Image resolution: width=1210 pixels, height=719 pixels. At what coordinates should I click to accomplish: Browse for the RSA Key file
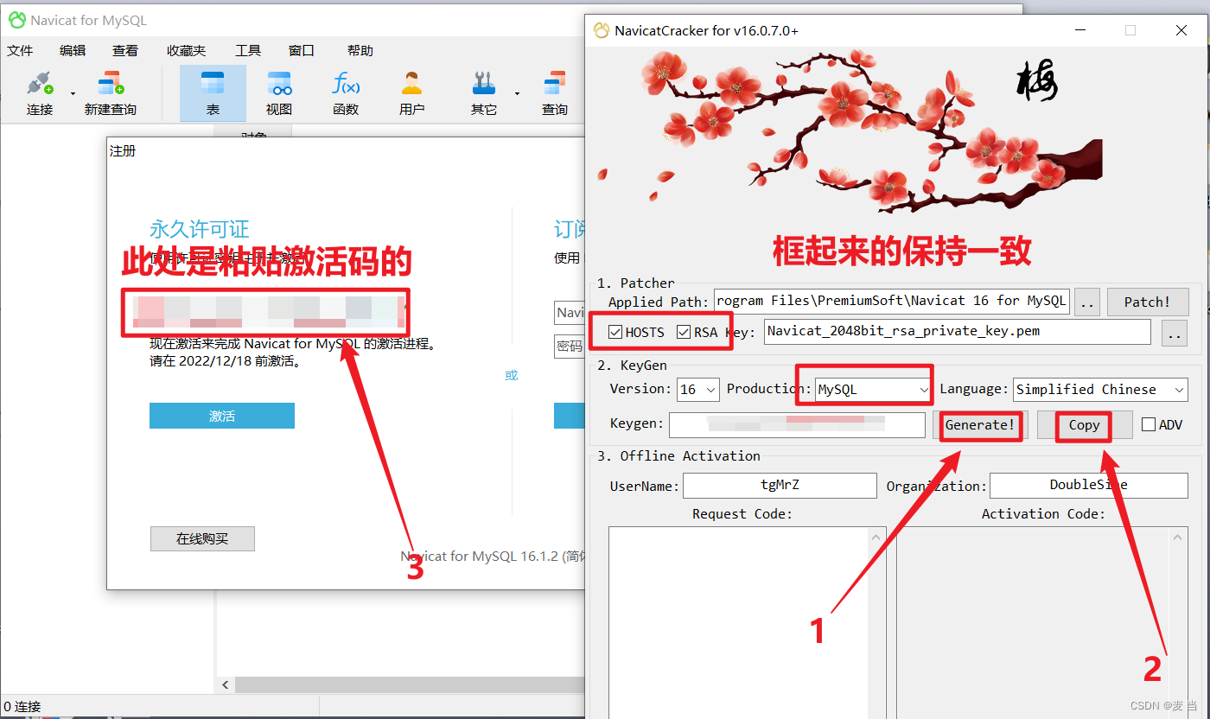point(1174,333)
